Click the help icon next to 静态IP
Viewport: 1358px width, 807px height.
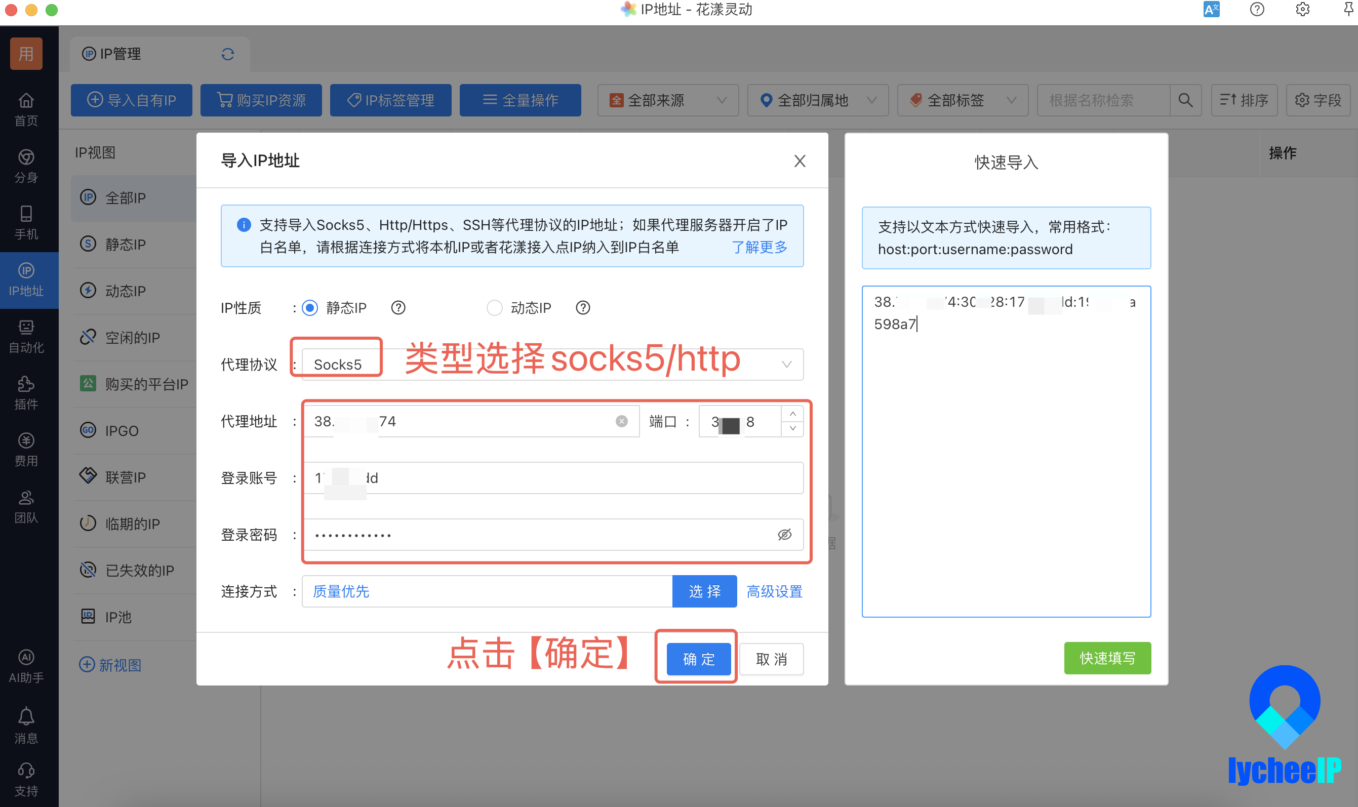(x=398, y=308)
